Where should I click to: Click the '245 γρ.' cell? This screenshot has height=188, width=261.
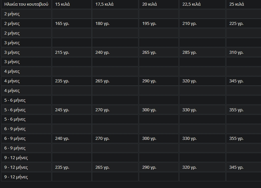point(72,110)
